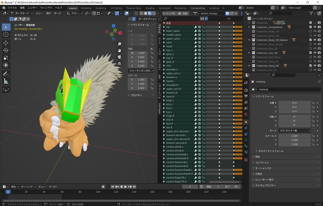Open the Tool properties tab icon
The image size is (323, 206).
pos(246,82)
